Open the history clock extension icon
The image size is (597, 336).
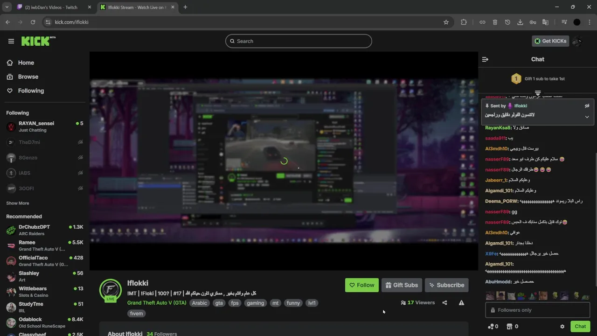click(x=507, y=22)
